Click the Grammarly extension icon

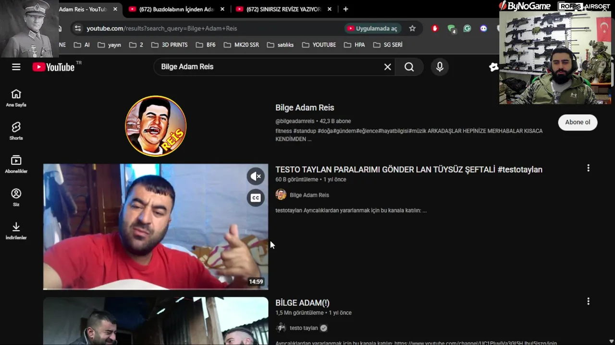[467, 28]
